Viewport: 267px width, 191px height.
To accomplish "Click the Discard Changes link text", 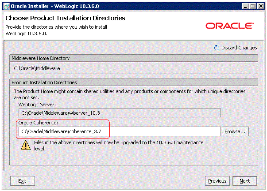I will (x=239, y=48).
